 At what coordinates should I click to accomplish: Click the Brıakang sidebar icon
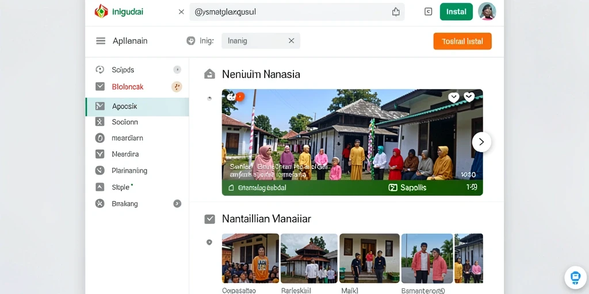click(100, 204)
